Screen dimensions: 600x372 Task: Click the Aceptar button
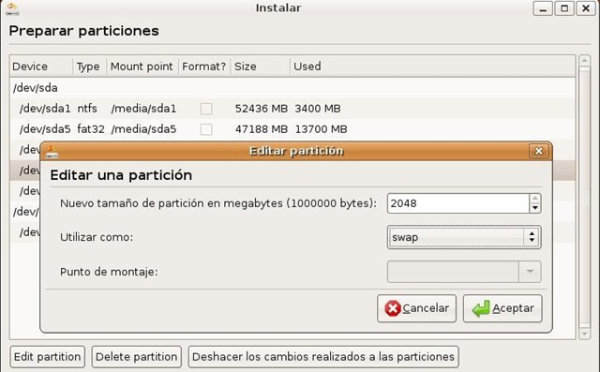pyautogui.click(x=502, y=308)
